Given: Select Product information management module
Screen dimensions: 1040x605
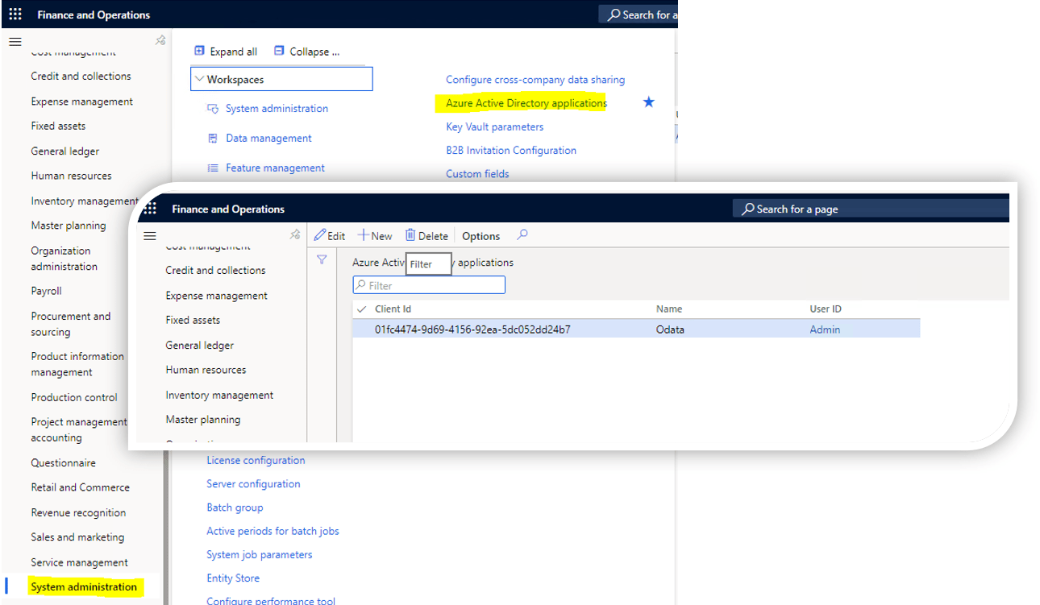Looking at the screenshot, I should point(77,364).
